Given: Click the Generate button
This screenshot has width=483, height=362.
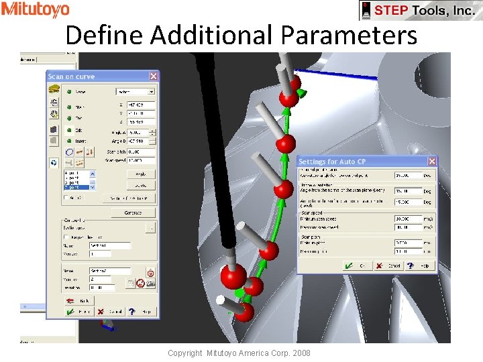Looking at the screenshot, I should (133, 213).
